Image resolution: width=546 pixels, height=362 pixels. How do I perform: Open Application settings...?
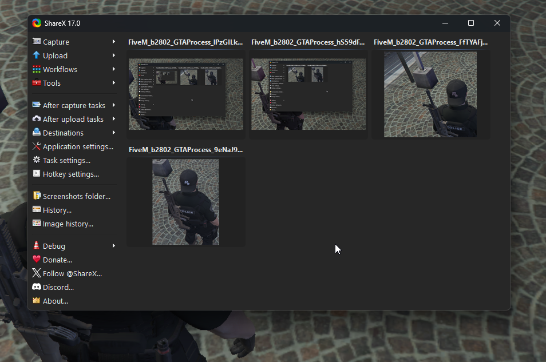pos(74,146)
